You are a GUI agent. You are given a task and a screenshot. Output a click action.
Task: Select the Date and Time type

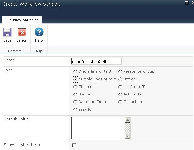coord(75,102)
